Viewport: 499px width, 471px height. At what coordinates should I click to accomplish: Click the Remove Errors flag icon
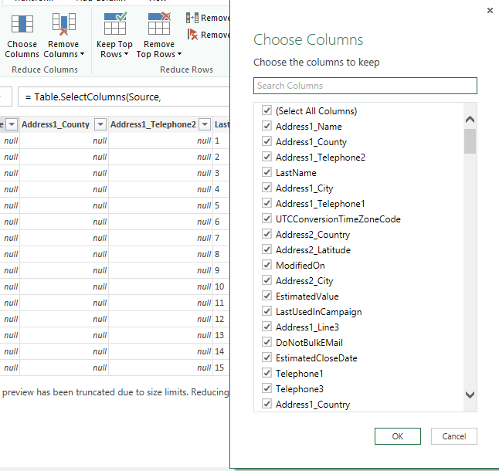[192, 34]
